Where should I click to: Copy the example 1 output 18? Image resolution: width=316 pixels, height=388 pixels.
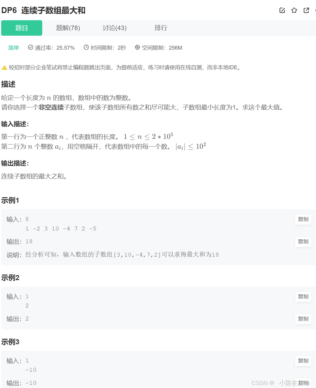(x=303, y=242)
